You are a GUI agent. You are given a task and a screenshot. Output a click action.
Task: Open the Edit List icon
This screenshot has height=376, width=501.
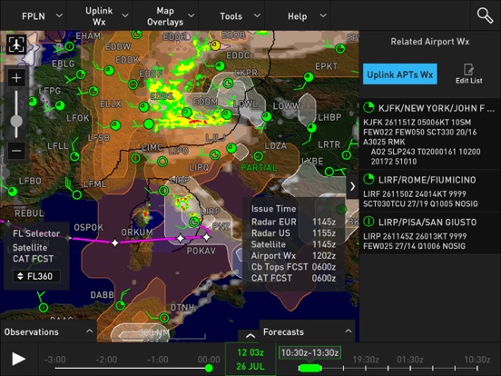click(x=468, y=74)
